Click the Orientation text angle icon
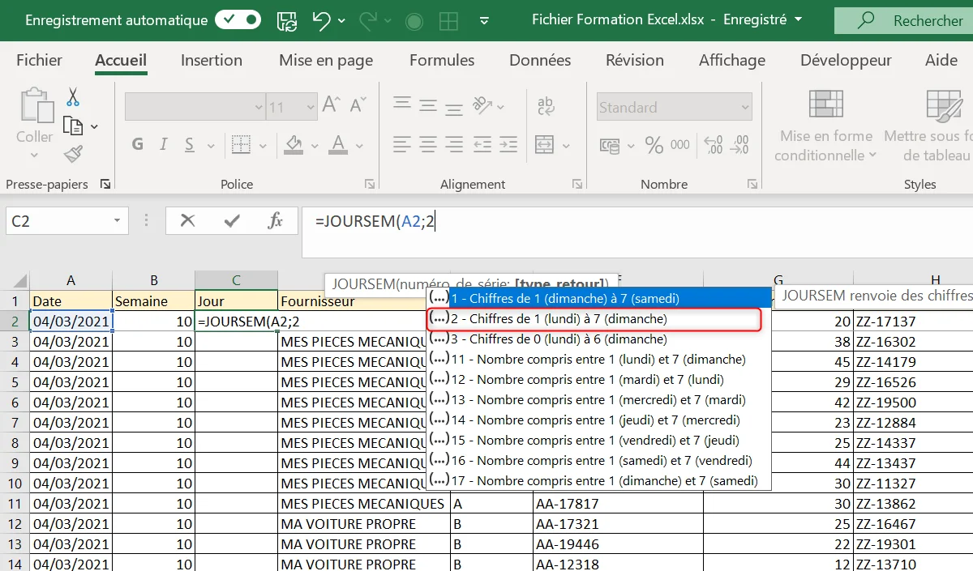 point(483,104)
